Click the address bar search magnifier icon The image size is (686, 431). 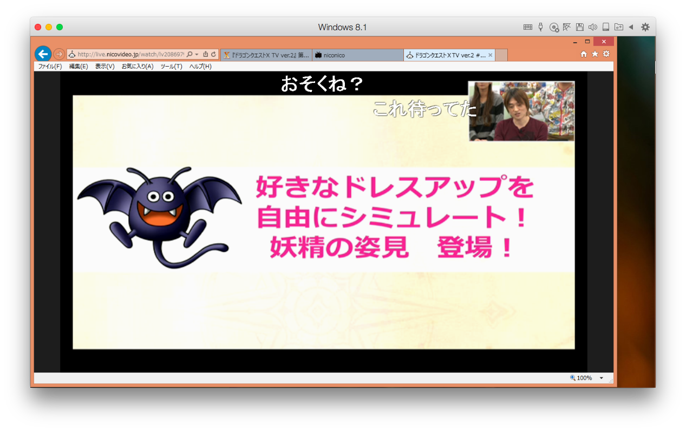pyautogui.click(x=190, y=54)
